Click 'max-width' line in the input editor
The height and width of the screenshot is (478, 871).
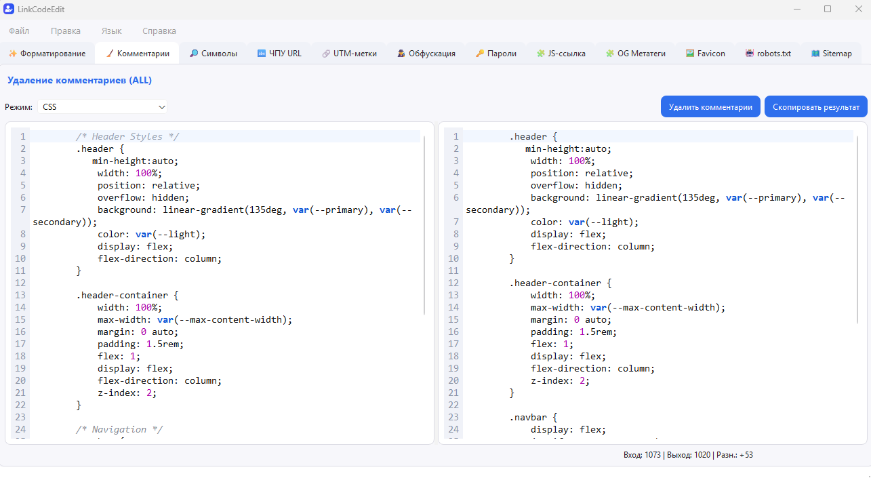[x=195, y=319]
